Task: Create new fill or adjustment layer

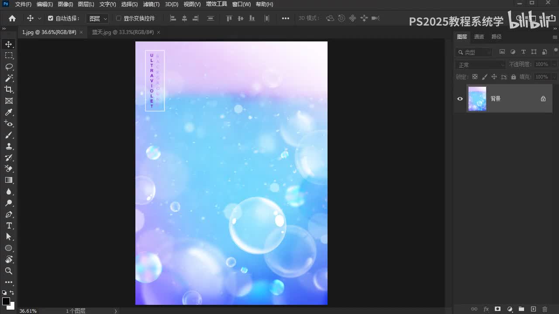Action: (510, 309)
